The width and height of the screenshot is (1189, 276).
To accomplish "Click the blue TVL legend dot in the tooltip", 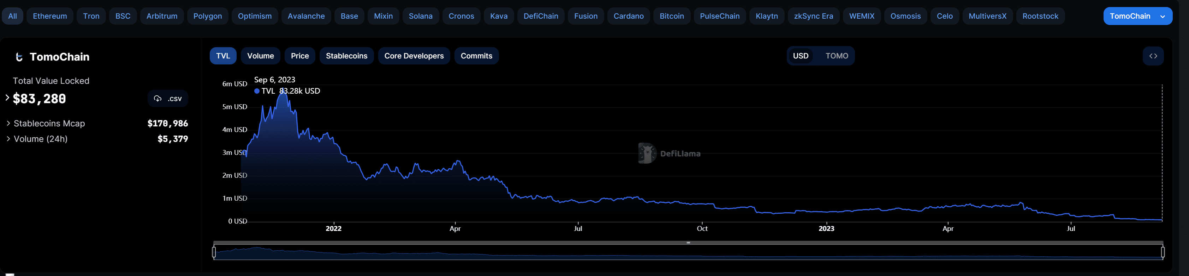I will 257,91.
